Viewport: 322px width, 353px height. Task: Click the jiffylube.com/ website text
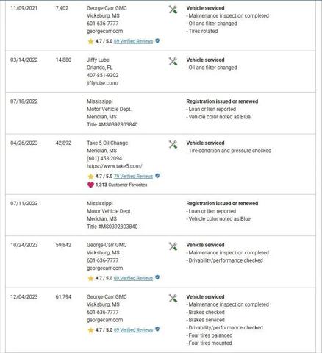pyautogui.click(x=102, y=83)
